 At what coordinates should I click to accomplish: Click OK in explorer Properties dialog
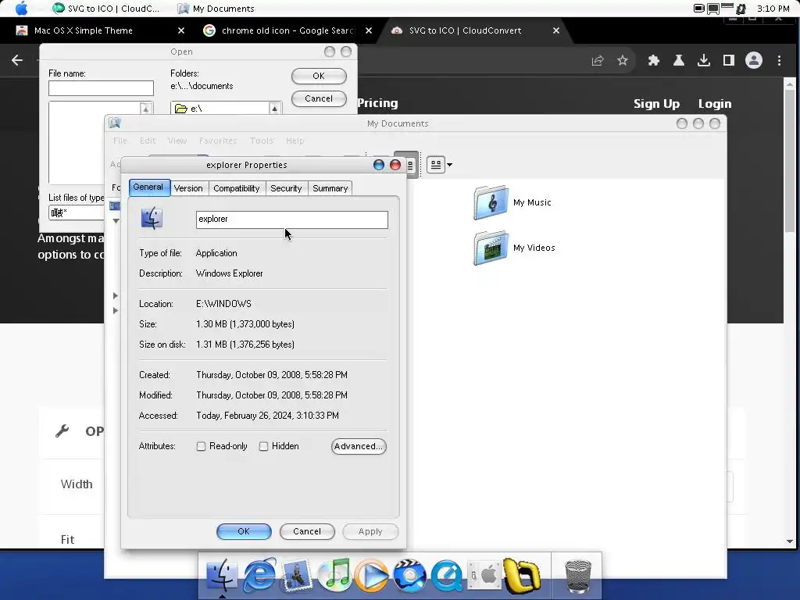coord(244,531)
